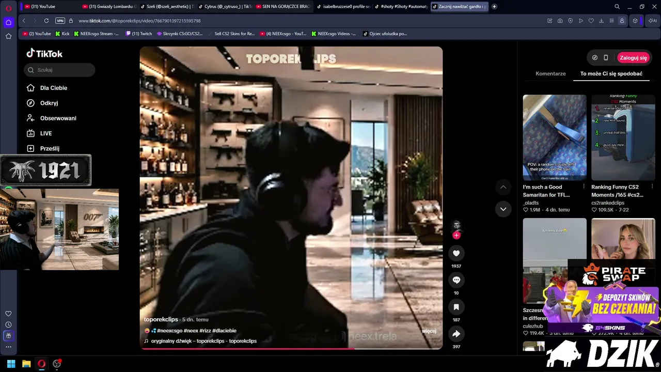Open Opera sidebar heart pinboards
The height and width of the screenshot is (372, 661).
[x=8, y=314]
